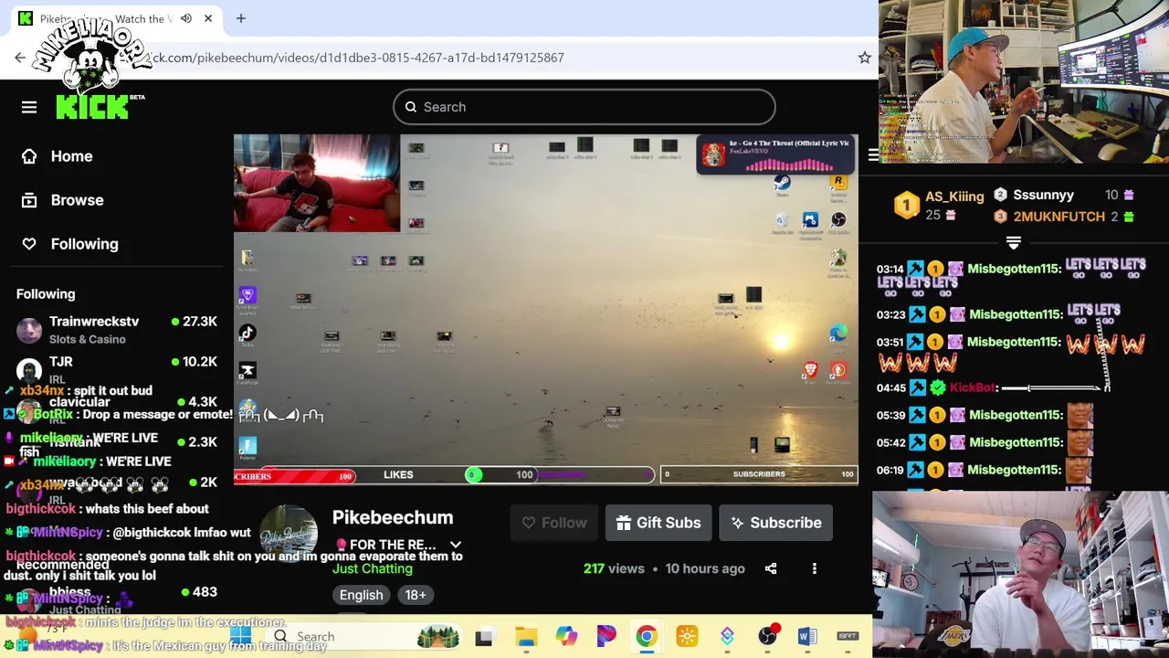
Task: Jump to 03:23 chat replay timestamp
Action: click(x=890, y=314)
